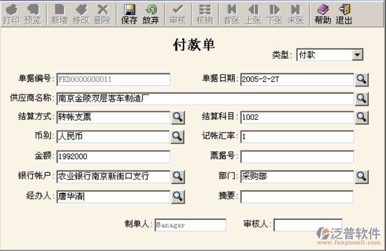386x251 pixels.
Task: Click the 新增 (Add new) toolbar icon
Action: (59, 14)
